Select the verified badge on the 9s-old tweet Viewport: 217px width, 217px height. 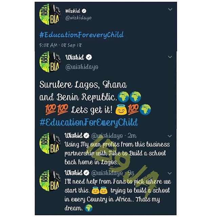[x=86, y=173]
